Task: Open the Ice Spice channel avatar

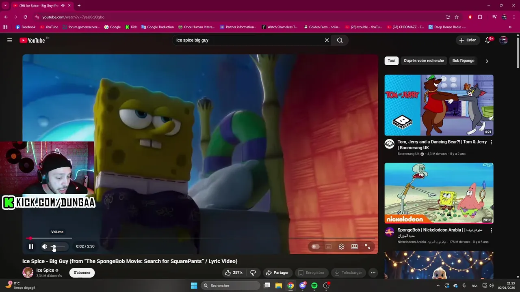Action: click(x=28, y=273)
